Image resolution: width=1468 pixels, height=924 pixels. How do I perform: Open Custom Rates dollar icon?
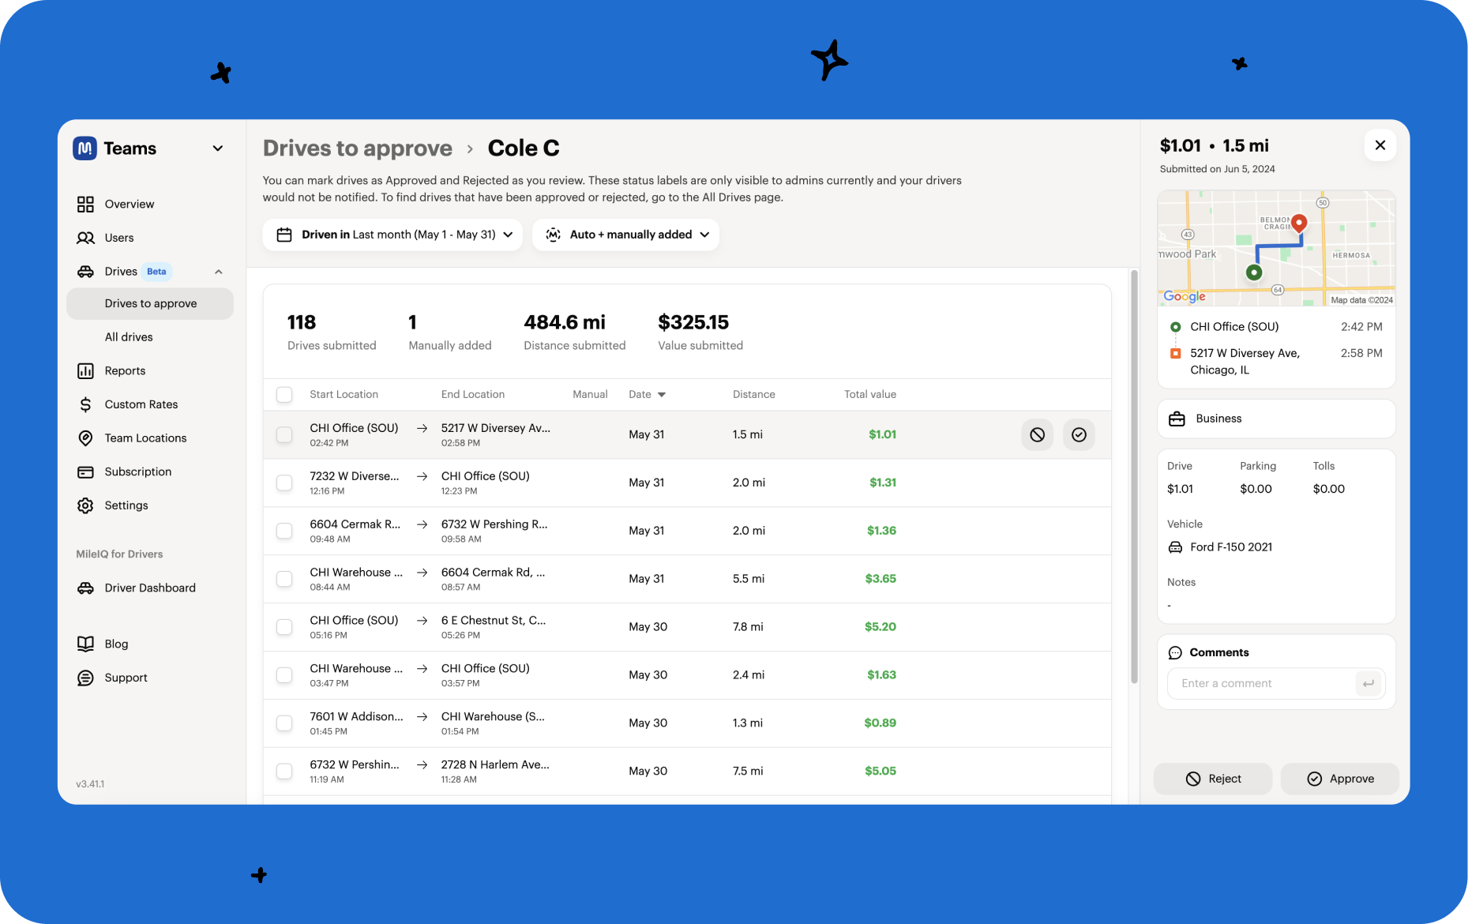pos(85,404)
